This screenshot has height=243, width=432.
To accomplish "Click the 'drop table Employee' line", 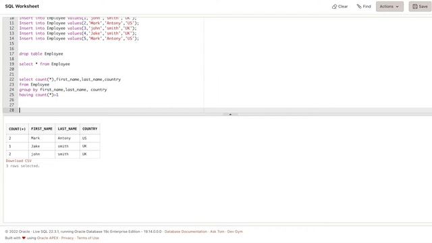I will pos(41,54).
